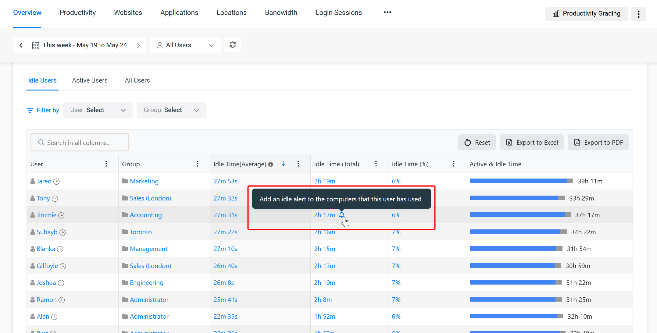Click Blanka's 2h 15m total idle time

click(325, 249)
